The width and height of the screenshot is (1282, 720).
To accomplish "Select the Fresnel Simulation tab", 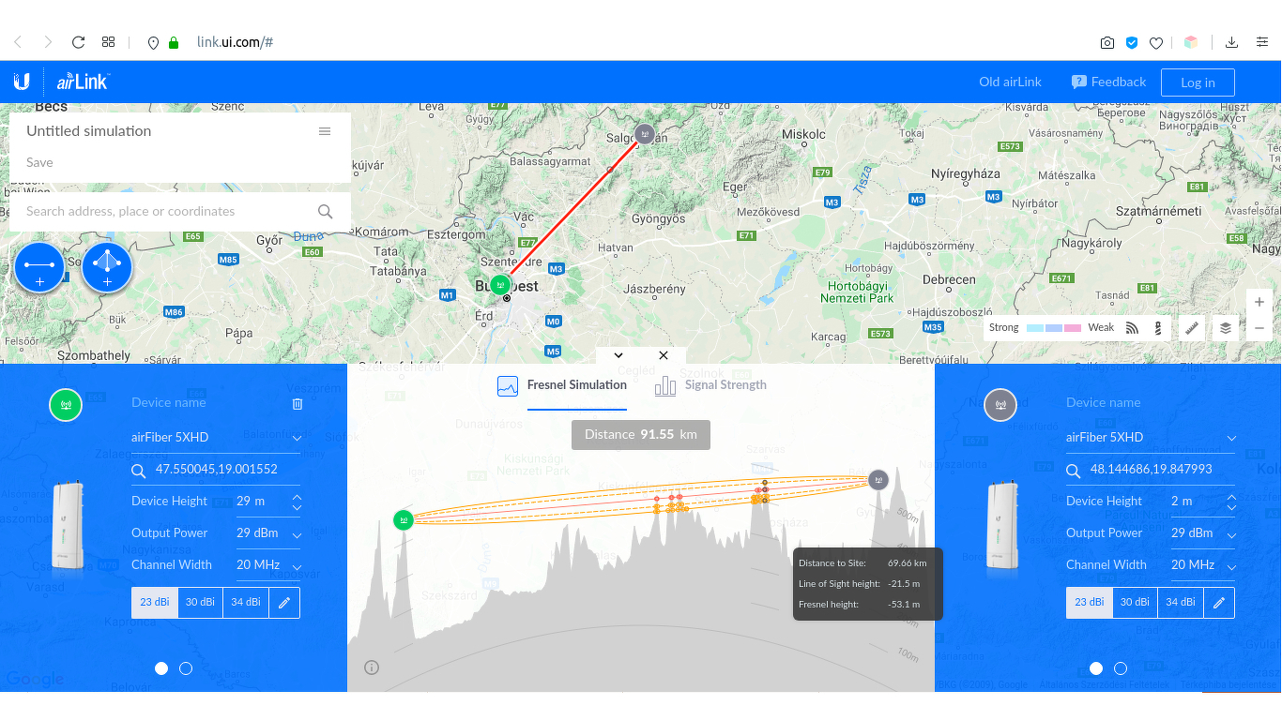I will [x=561, y=385].
